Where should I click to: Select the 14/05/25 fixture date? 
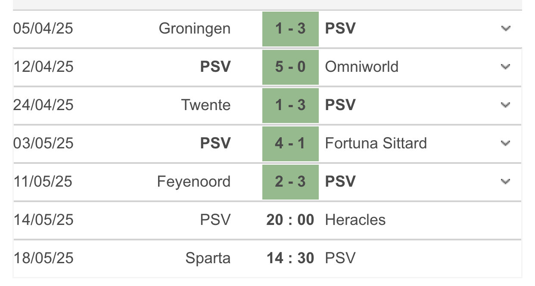click(44, 220)
